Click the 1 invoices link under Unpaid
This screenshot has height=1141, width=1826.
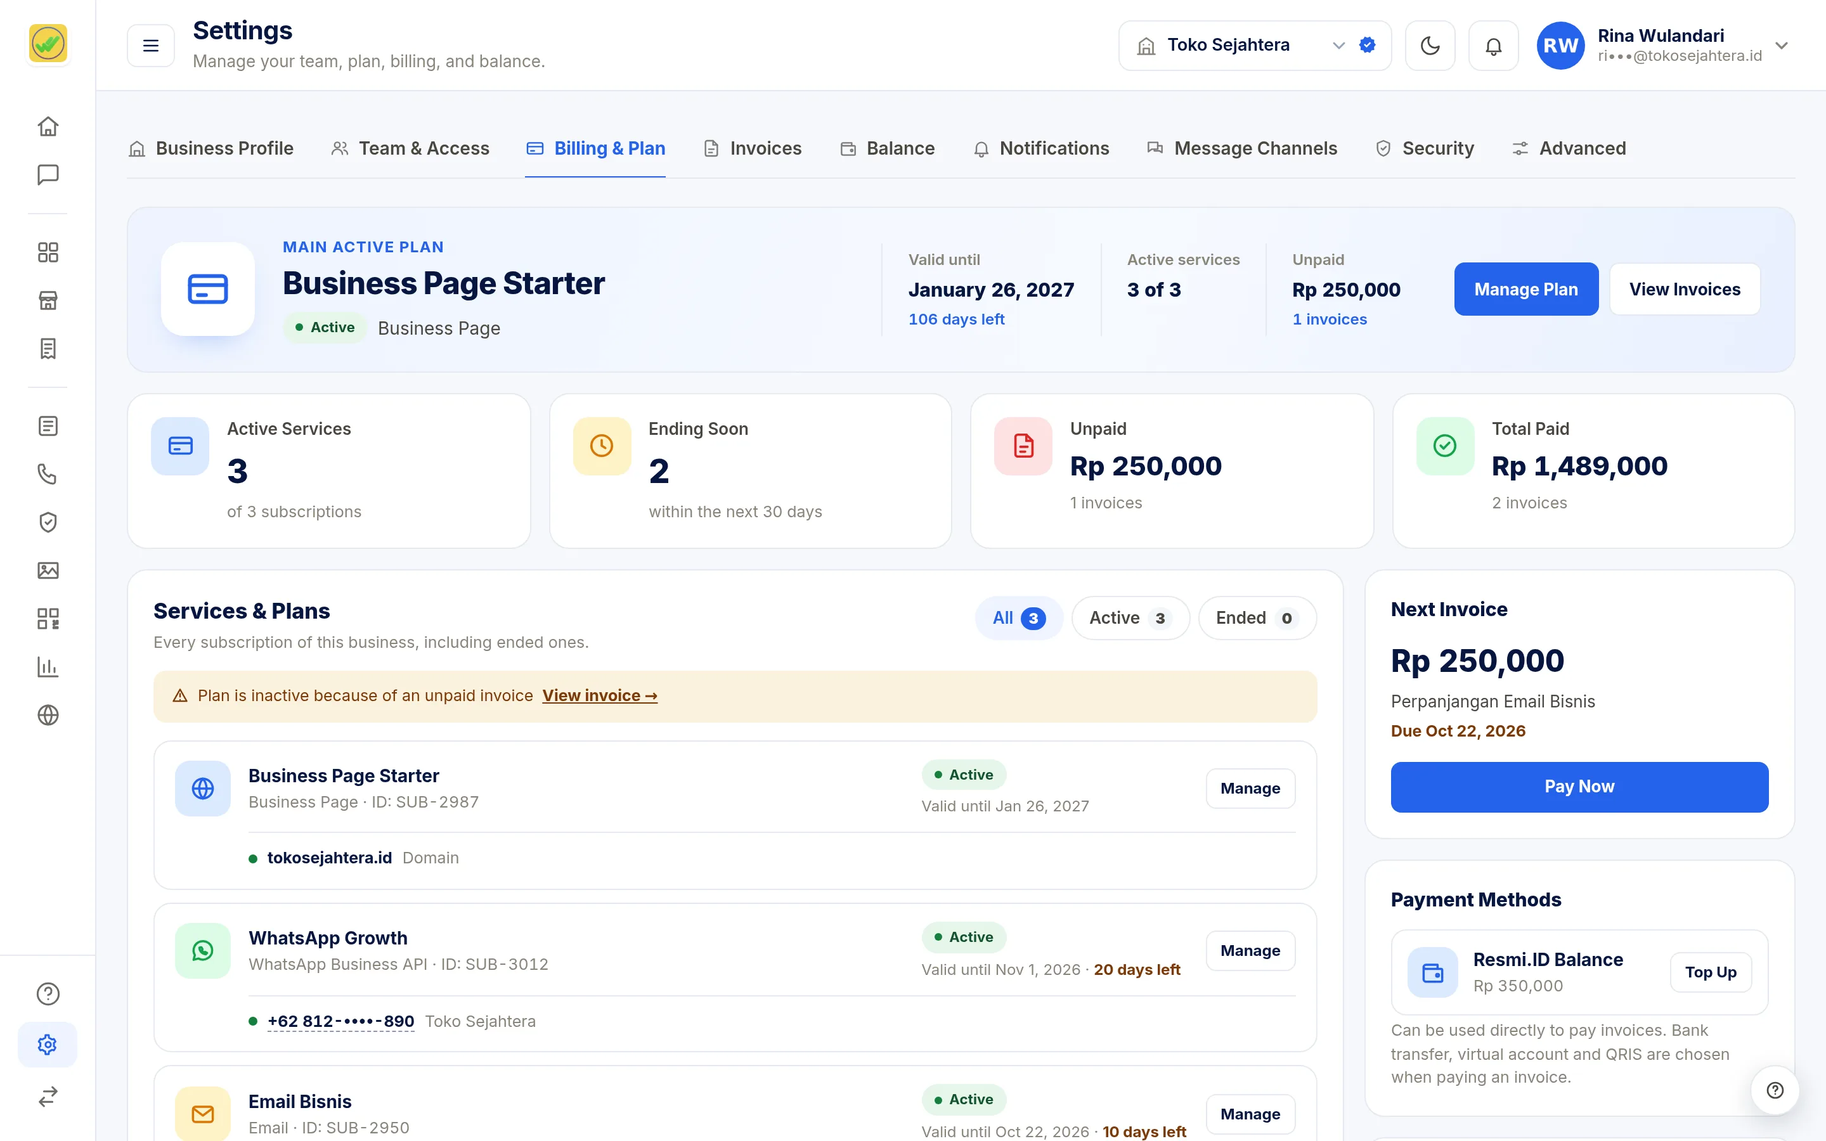(x=1330, y=319)
